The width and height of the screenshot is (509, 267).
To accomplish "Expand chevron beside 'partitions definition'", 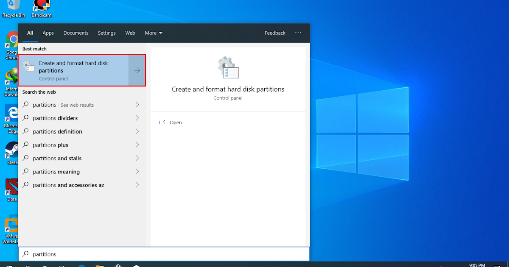I will [x=137, y=131].
